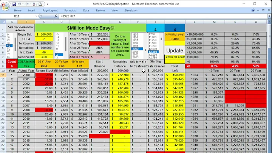The image size is (272, 153).
Task: Expand the formula bar with the end arrow
Action: (x=269, y=16)
